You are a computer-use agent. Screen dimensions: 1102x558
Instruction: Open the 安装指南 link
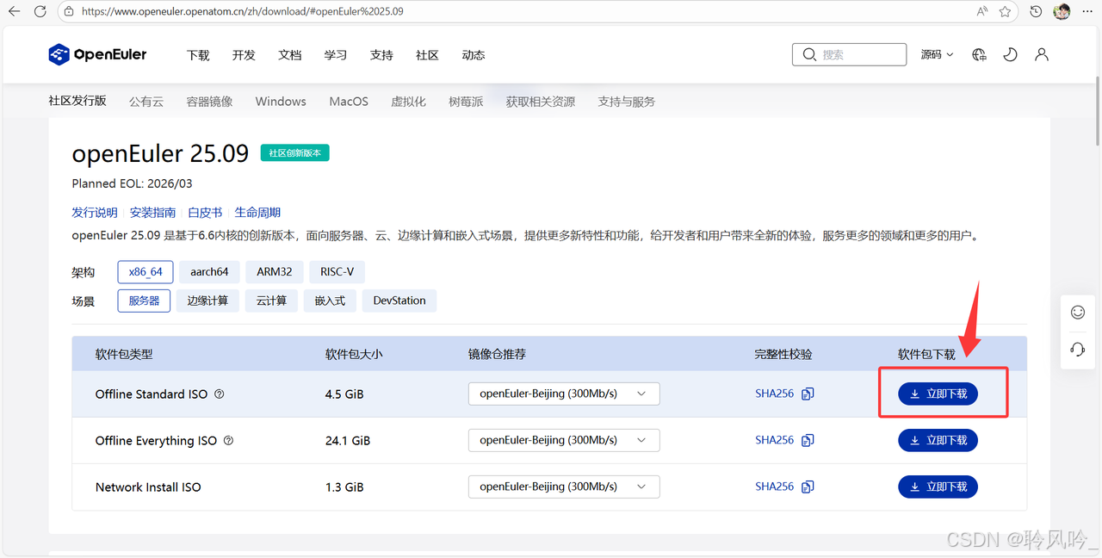click(x=153, y=213)
